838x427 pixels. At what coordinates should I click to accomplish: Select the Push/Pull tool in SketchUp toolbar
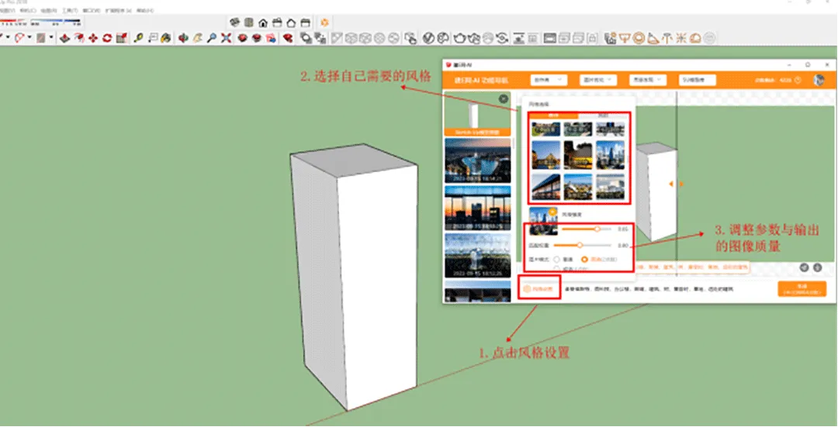point(64,38)
